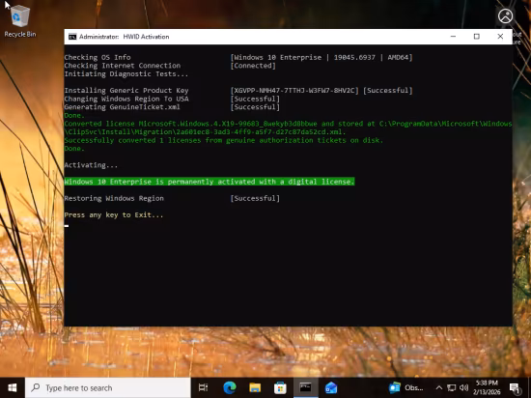Viewport: 531px width, 398px height.
Task: Launch Microsoft Edge from the taskbar
Action: coord(230,387)
